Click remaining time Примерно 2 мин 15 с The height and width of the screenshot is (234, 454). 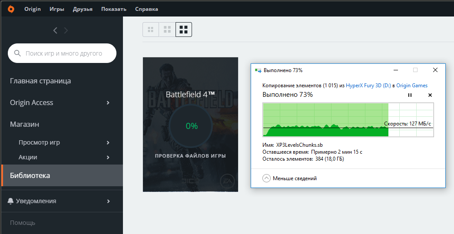click(x=337, y=152)
